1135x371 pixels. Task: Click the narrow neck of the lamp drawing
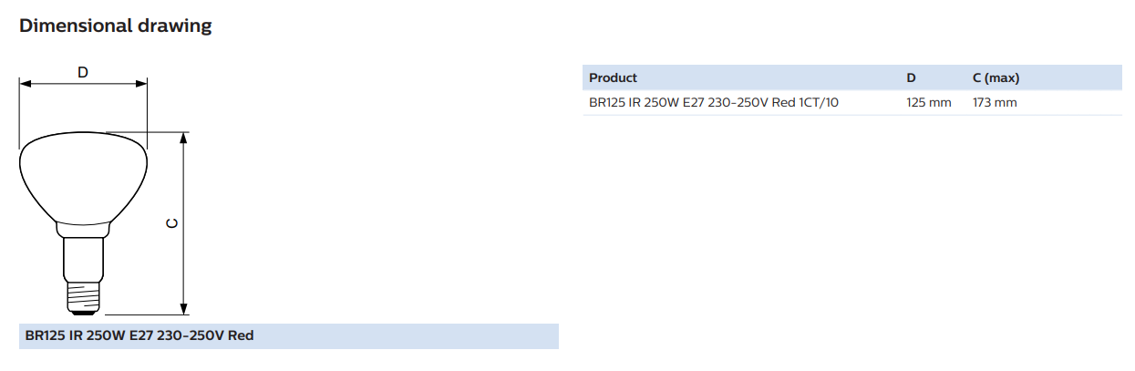point(82,255)
